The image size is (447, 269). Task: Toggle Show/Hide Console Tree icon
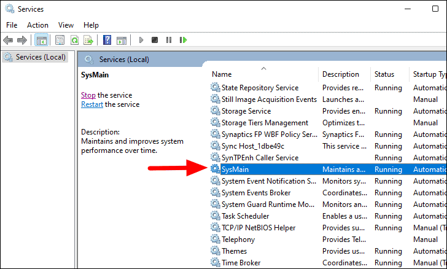41,40
